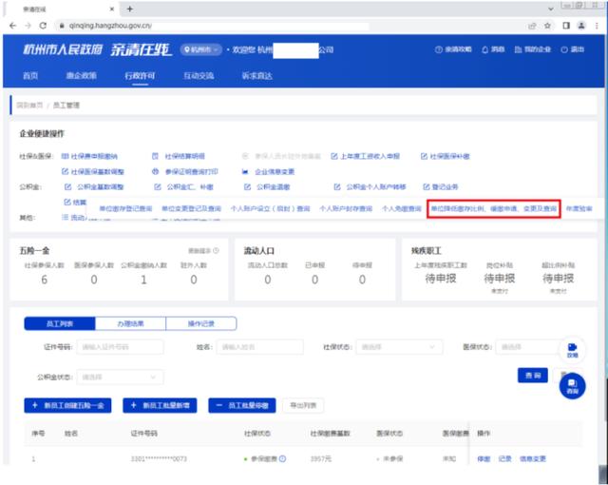Open 社保结算明细 quick action
This screenshot has width=608, height=485.
pos(179,156)
